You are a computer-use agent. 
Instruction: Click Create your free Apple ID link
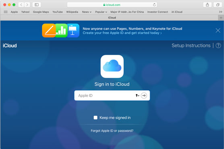(x=122, y=33)
